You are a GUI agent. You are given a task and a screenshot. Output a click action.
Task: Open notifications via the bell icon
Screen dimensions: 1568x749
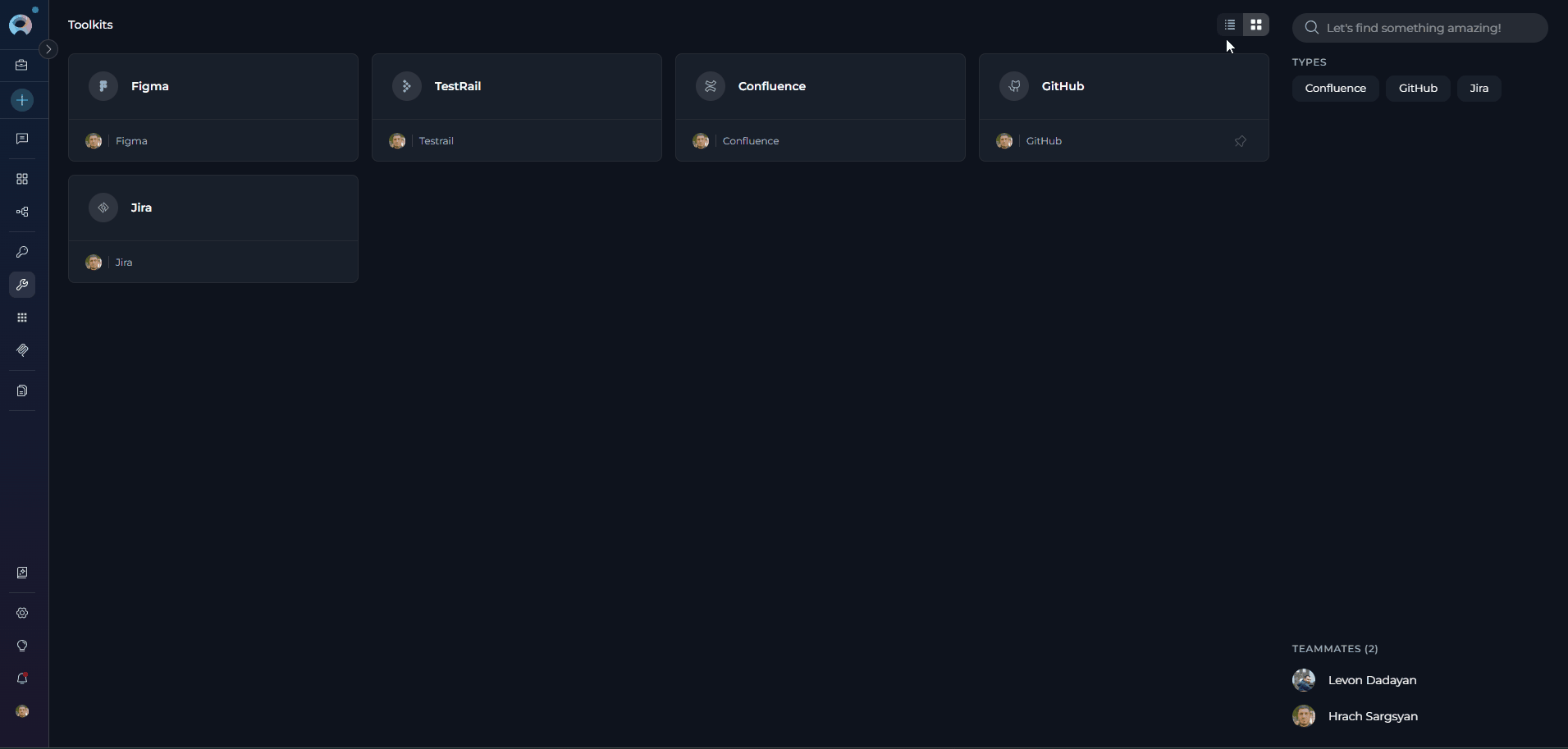(22, 678)
